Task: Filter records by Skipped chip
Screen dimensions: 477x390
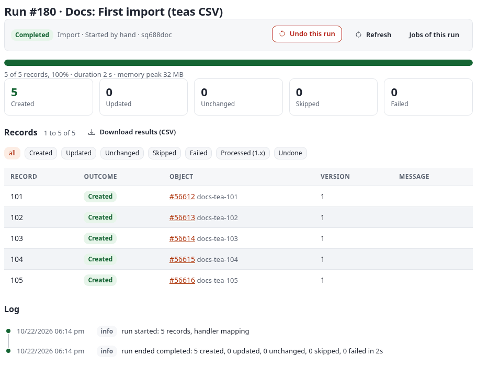Action: point(164,153)
